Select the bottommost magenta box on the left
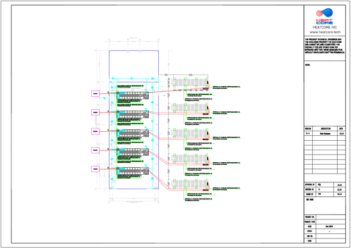The height and width of the screenshot is (249, 351). 95,169
